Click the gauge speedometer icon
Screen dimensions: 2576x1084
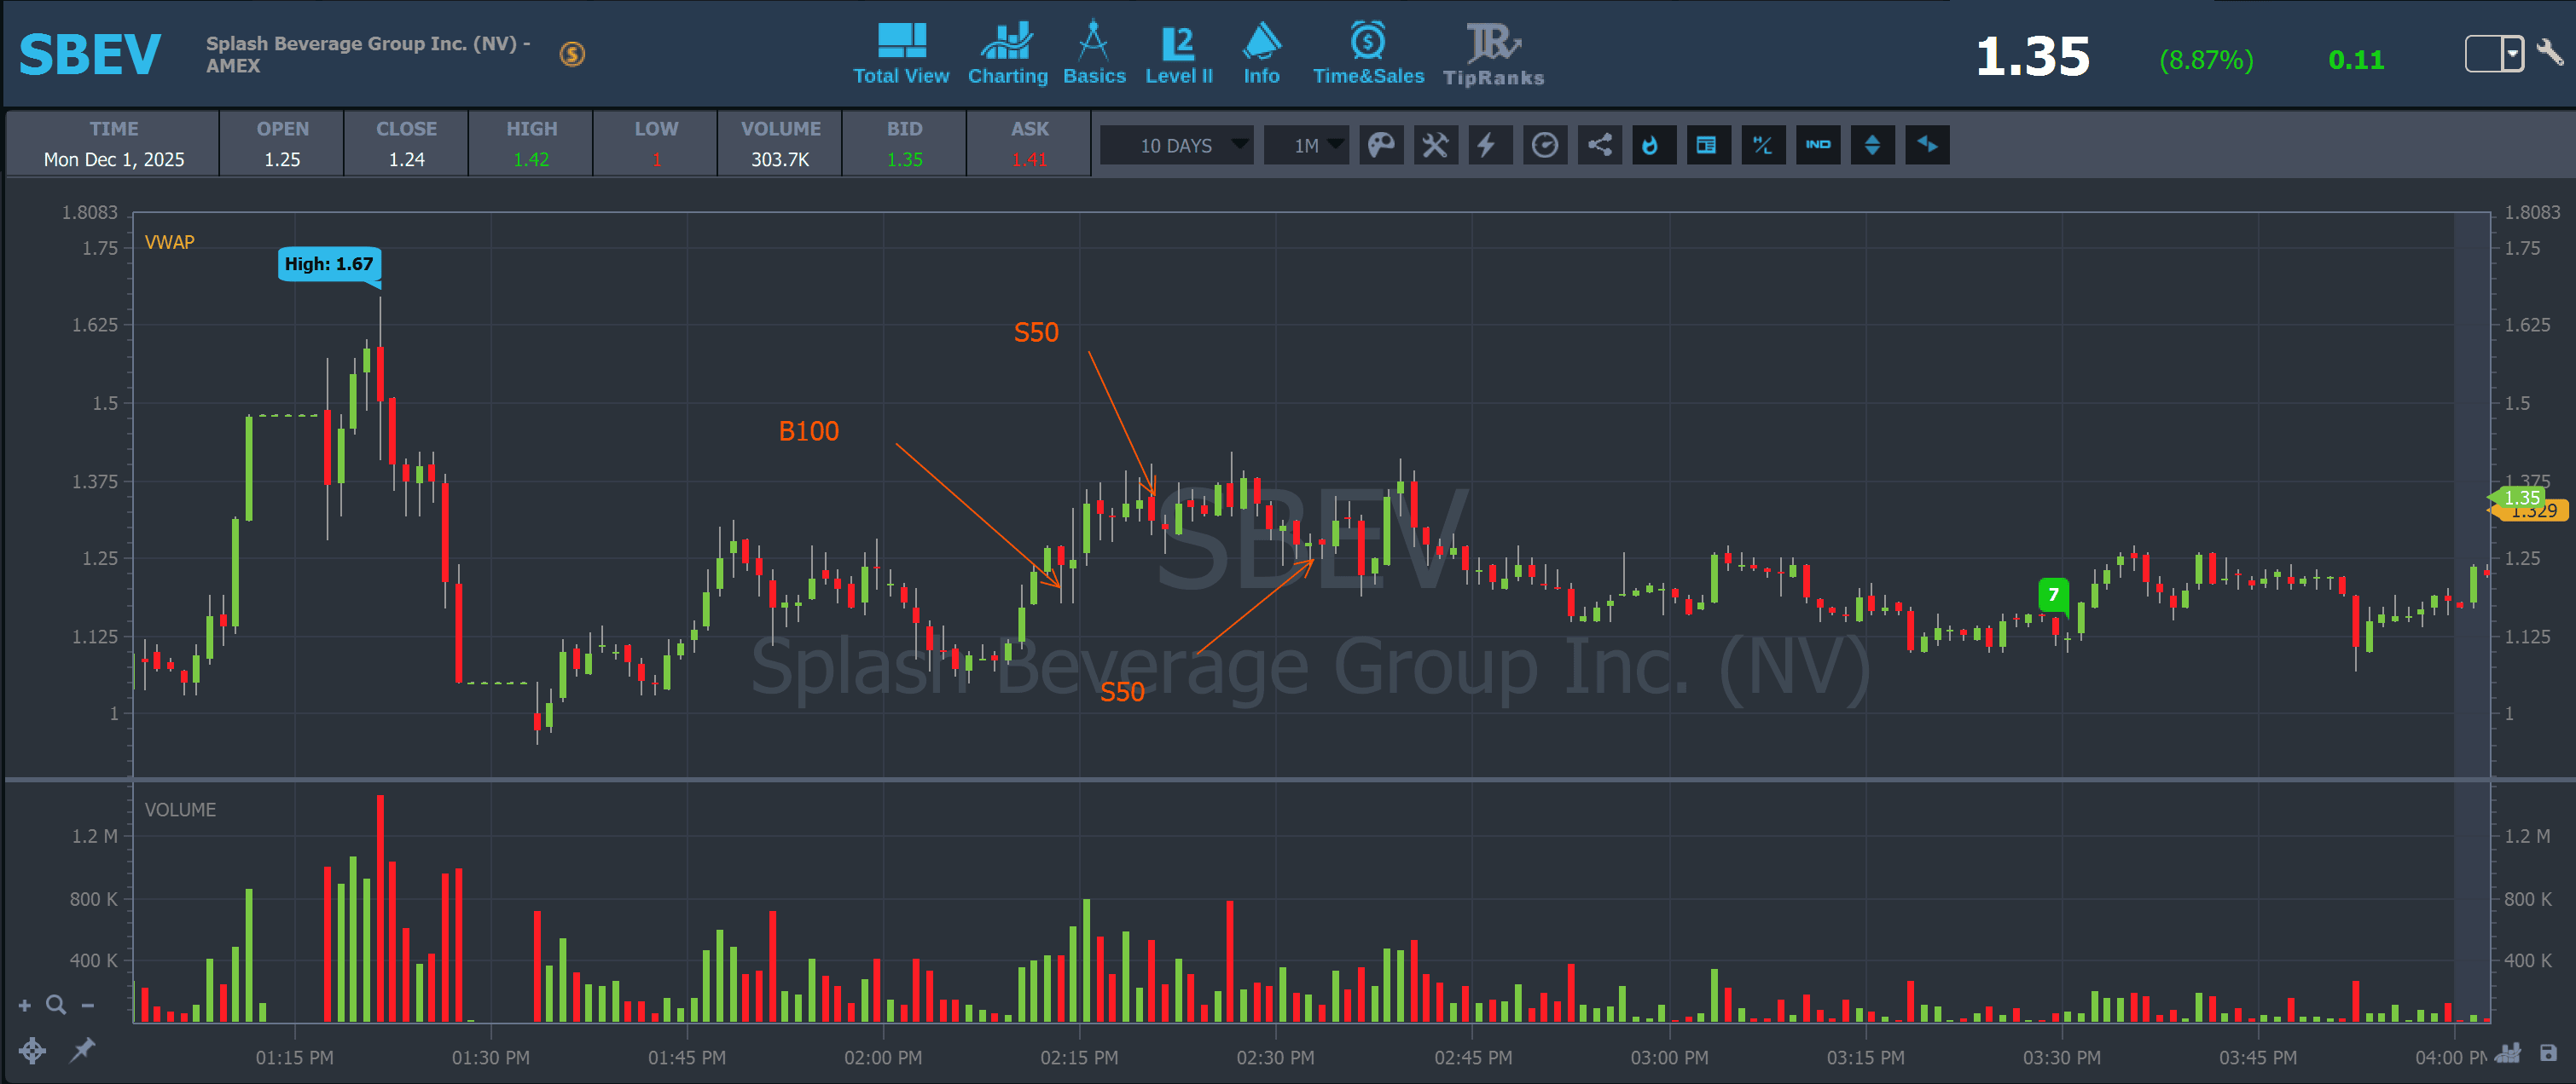pyautogui.click(x=1544, y=146)
